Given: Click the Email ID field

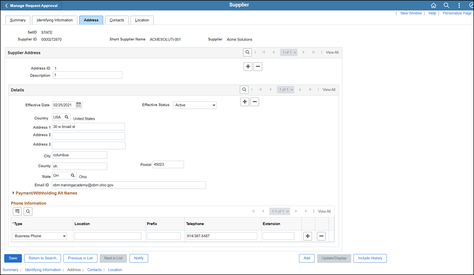Looking at the screenshot, I should [129, 185].
